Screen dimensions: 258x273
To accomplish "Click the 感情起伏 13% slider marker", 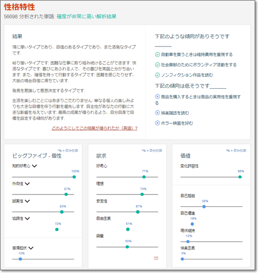I will 20,258.
